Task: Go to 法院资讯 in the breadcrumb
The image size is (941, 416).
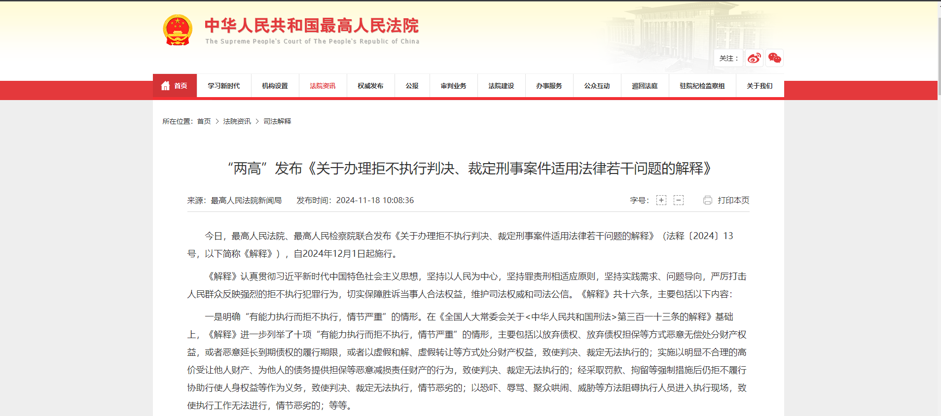Action: coord(237,121)
